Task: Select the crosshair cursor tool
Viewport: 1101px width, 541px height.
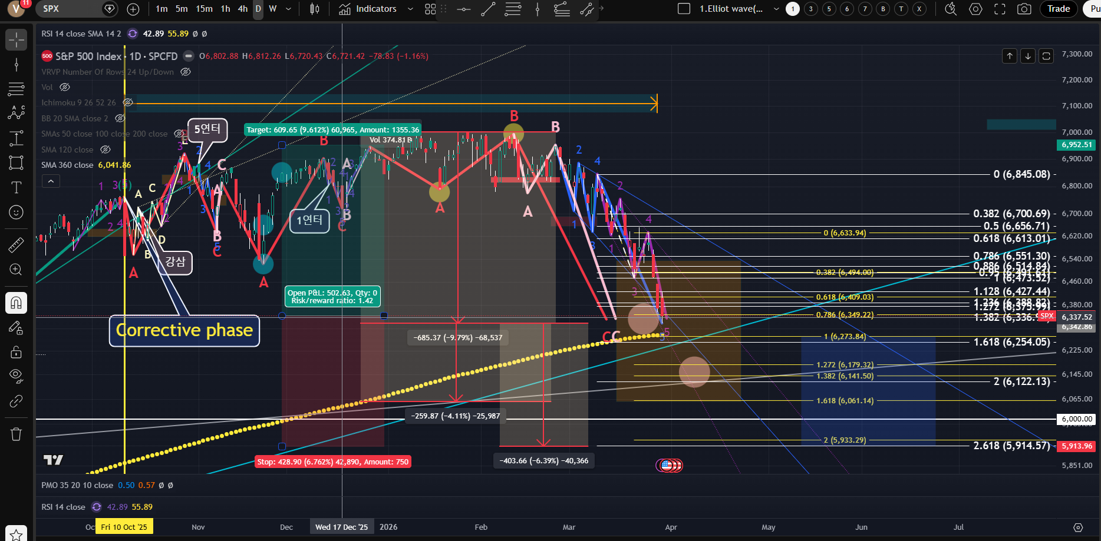Action: (16, 40)
